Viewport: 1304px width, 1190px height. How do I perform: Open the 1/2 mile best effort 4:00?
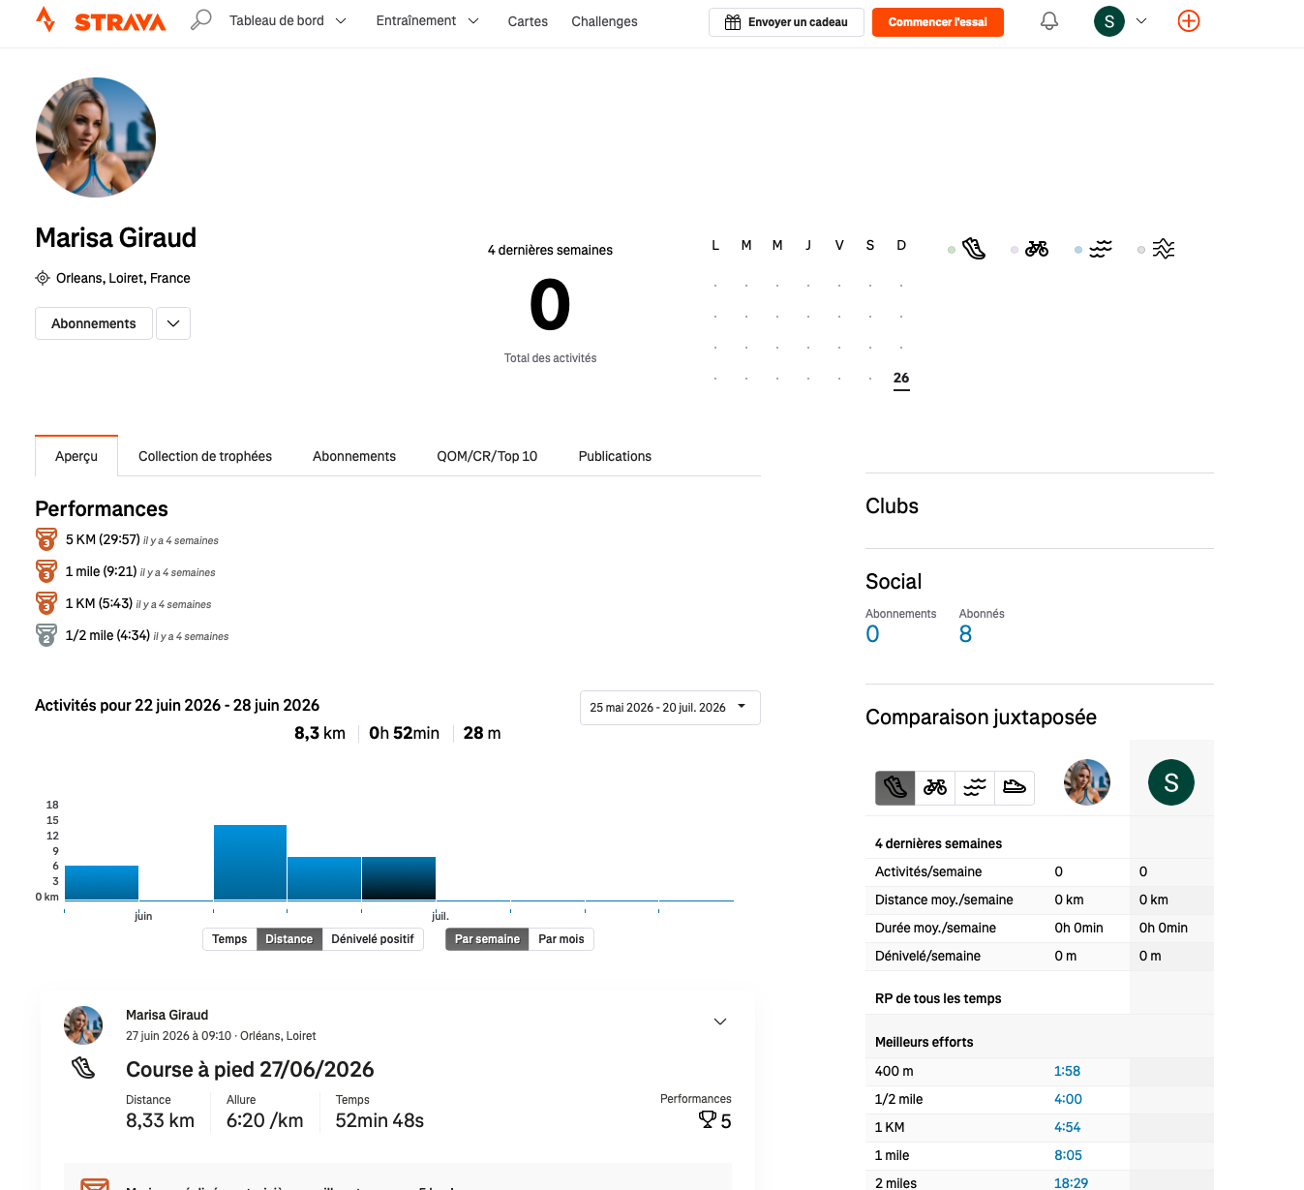pos(1068,1099)
